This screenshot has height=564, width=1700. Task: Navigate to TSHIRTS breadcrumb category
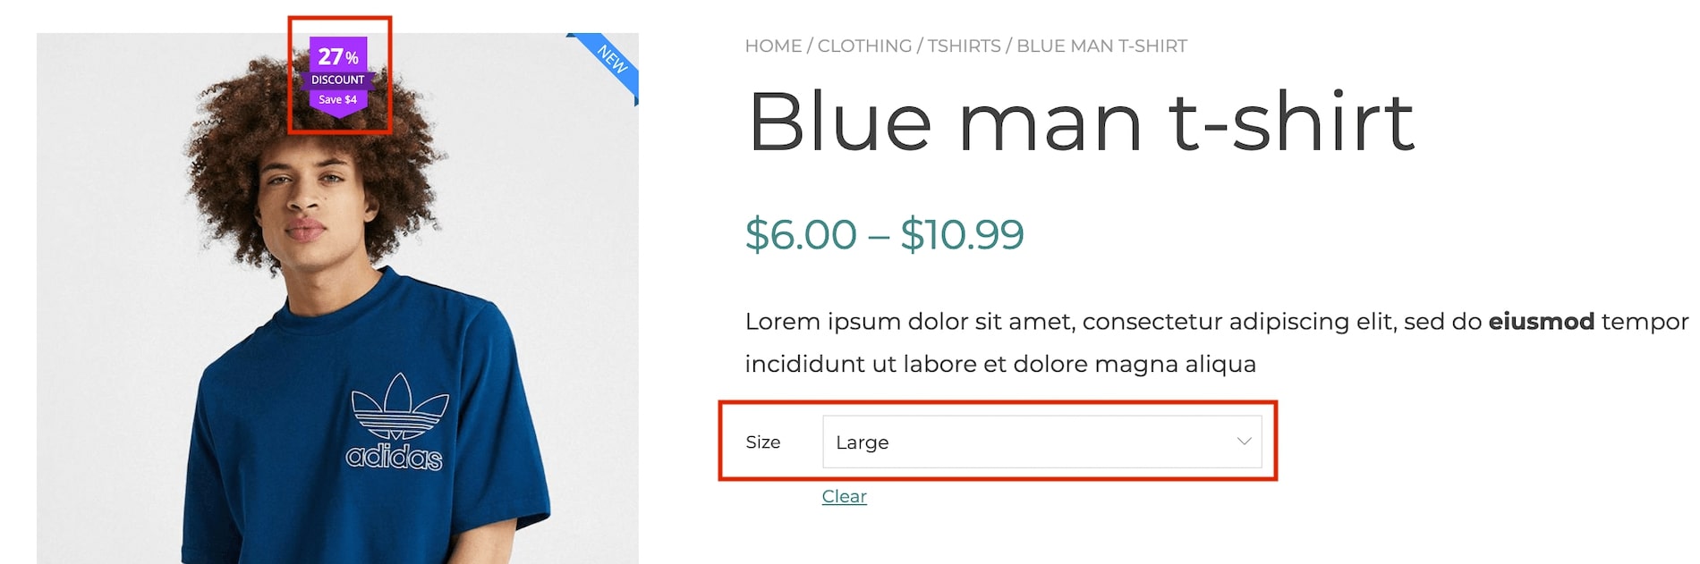point(964,46)
